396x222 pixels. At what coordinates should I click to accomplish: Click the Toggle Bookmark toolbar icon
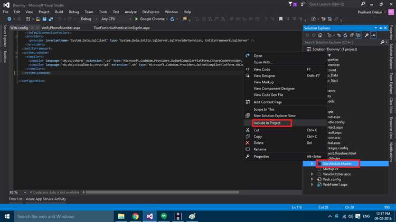coord(280,19)
